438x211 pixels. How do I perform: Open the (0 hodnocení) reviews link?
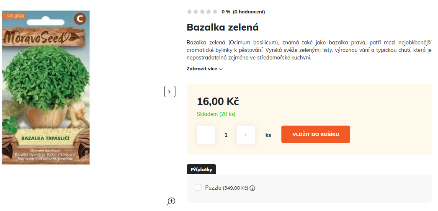[249, 12]
